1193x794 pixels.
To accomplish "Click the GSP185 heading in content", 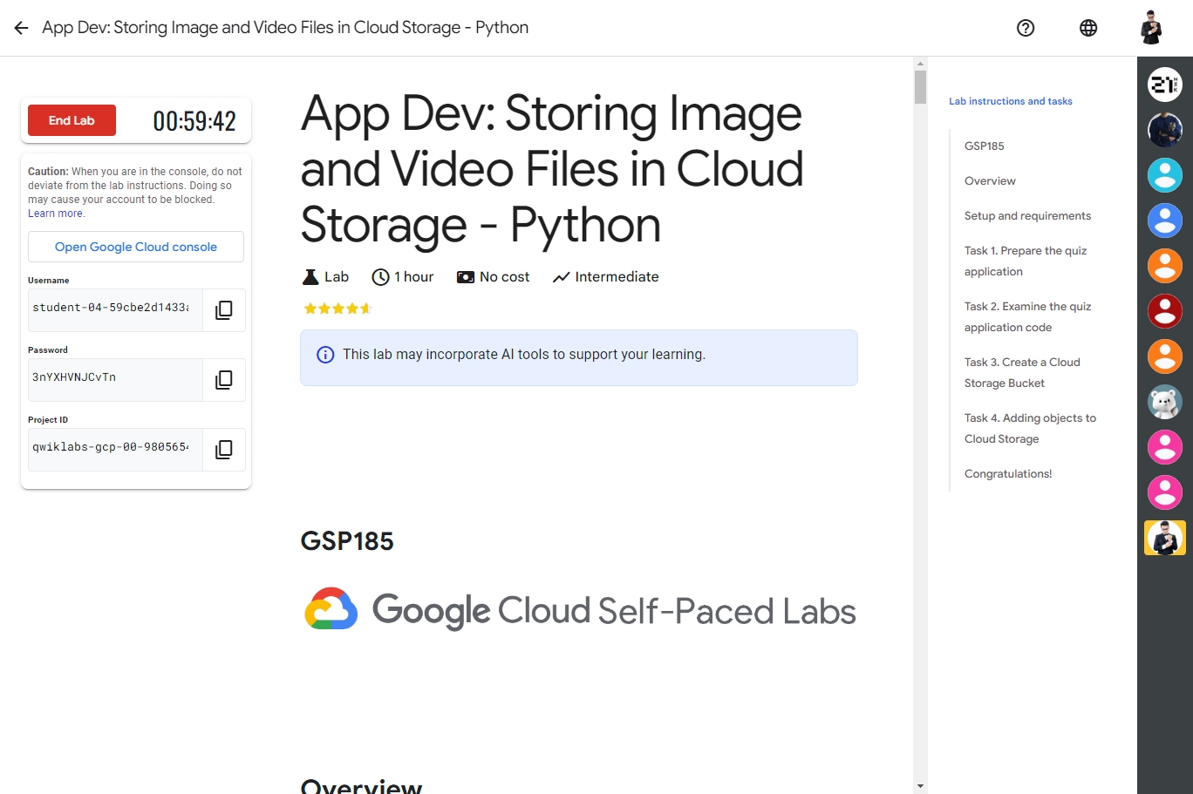I will pyautogui.click(x=347, y=541).
